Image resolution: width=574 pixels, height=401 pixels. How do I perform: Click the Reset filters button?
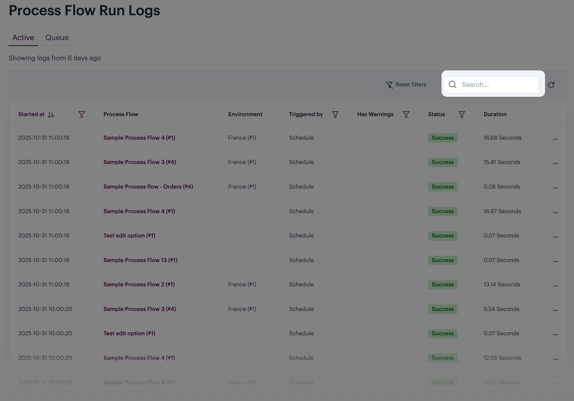(x=406, y=85)
